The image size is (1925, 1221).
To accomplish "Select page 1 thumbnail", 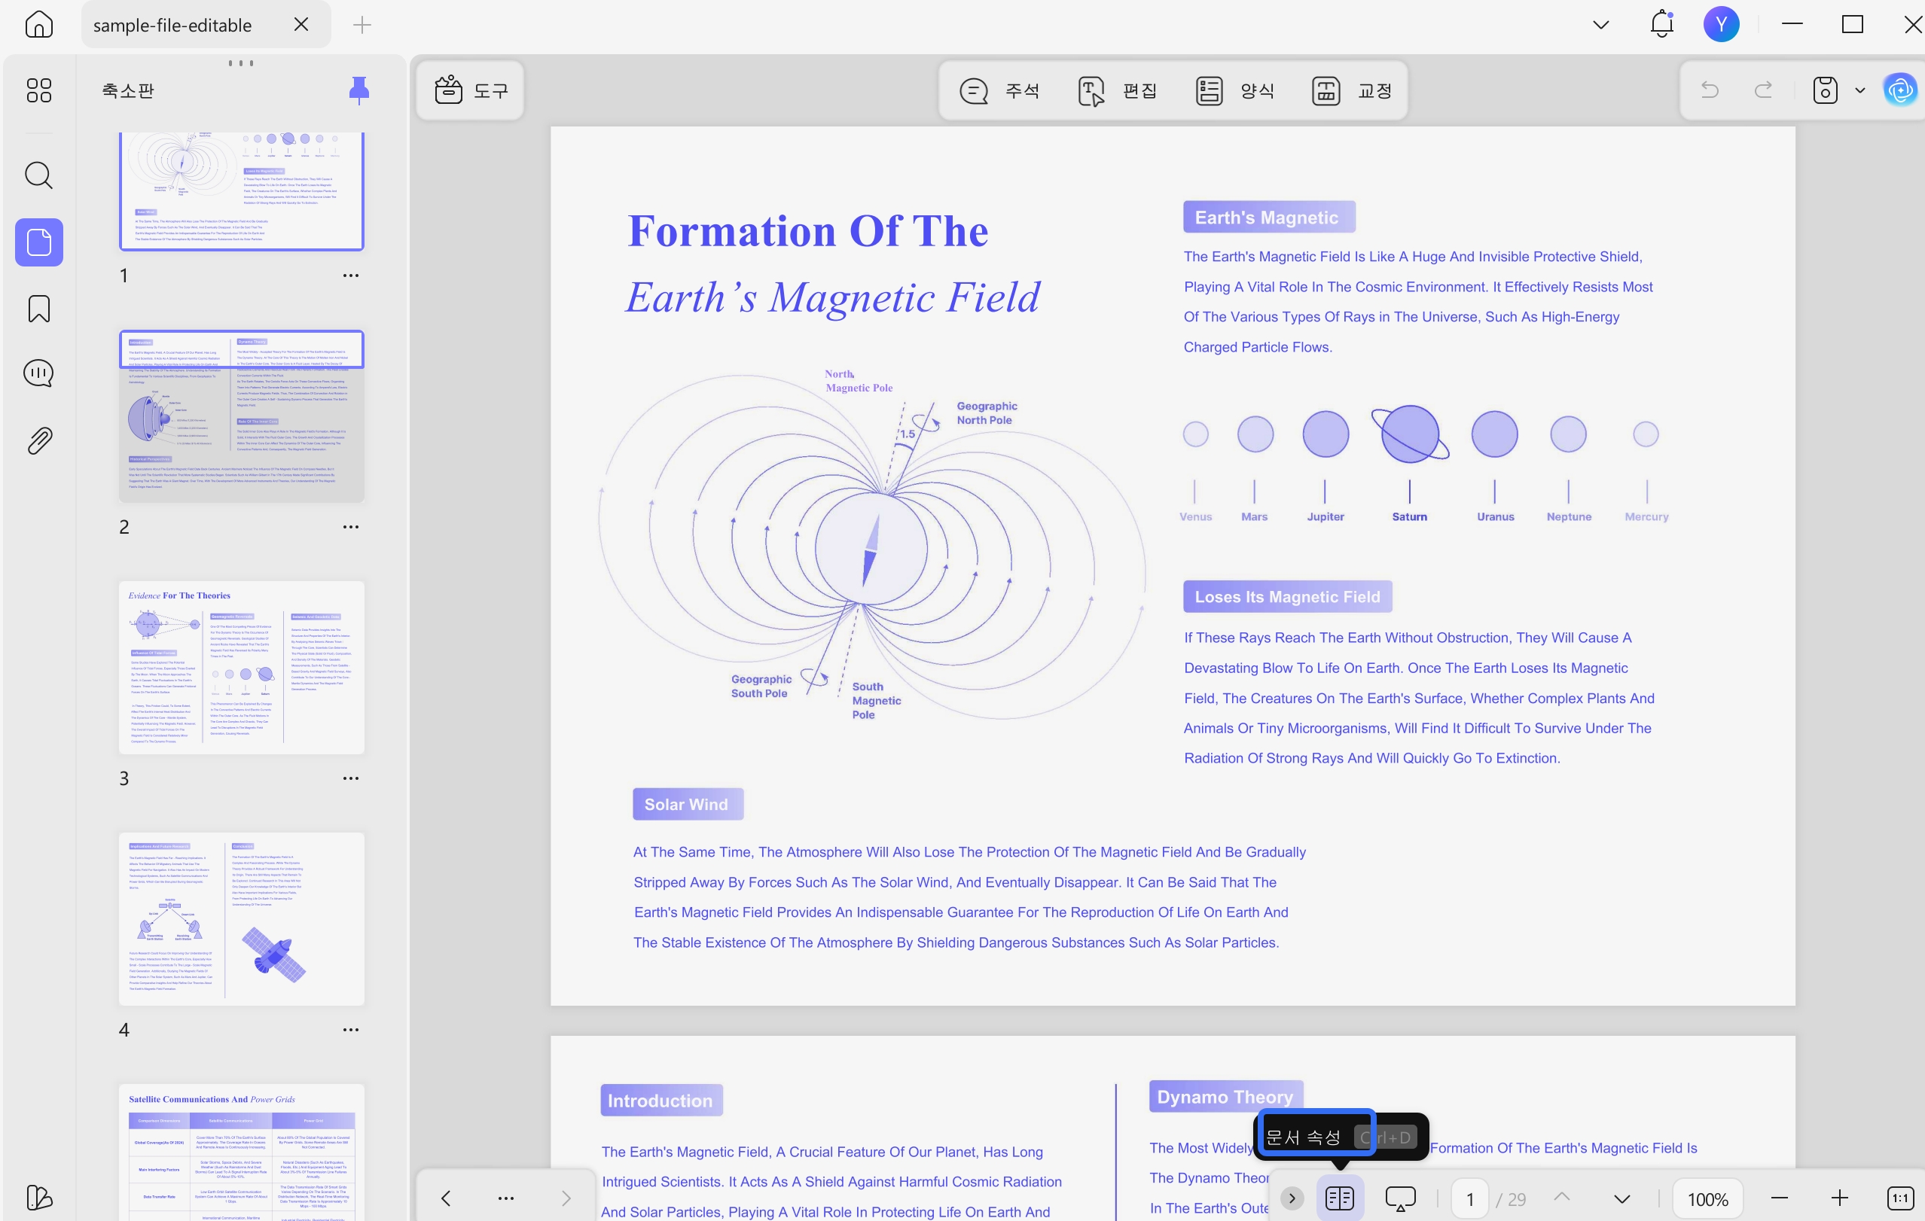I will [242, 192].
